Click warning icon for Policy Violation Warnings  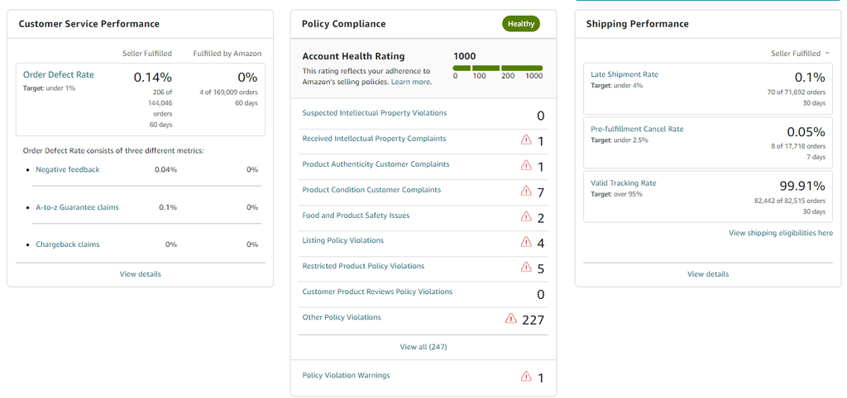526,377
